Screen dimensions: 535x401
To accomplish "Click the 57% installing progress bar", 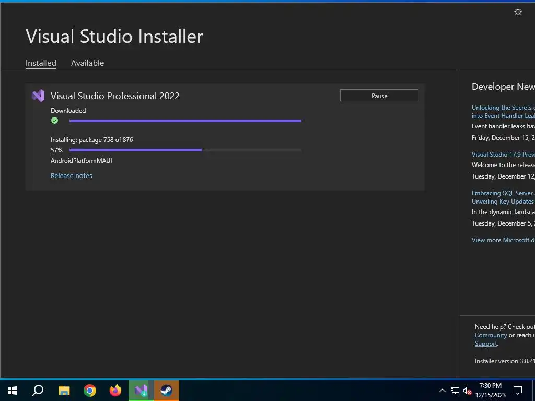I will pos(185,150).
